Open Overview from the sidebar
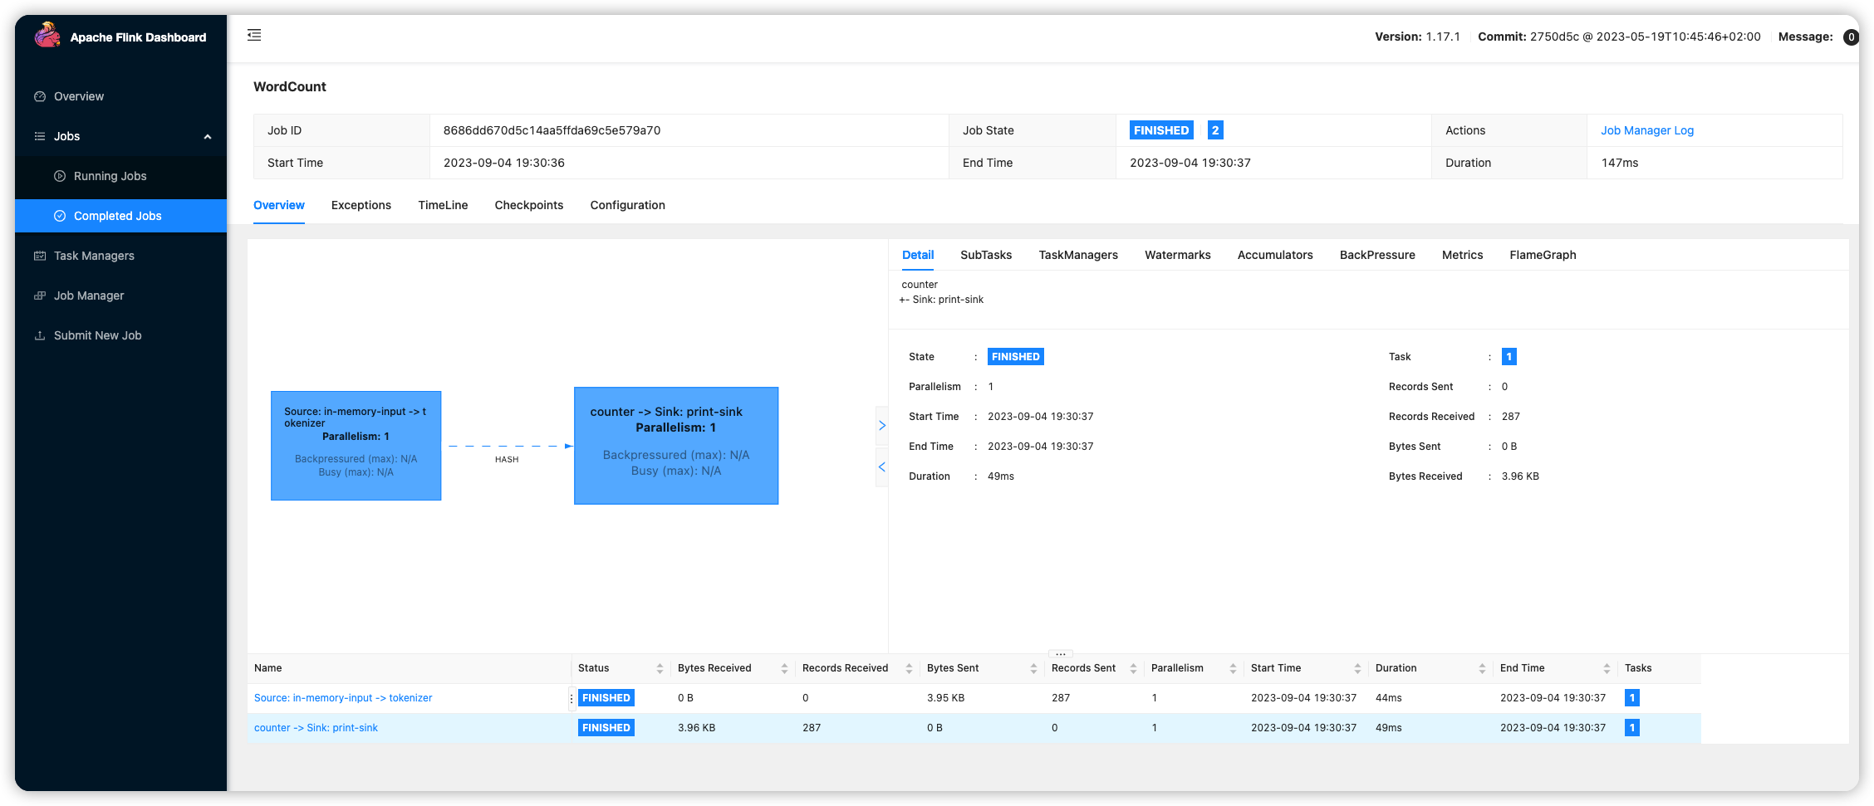Screen dimensions: 1874x806 pos(79,96)
